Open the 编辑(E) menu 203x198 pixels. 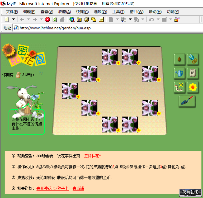(x=29, y=12)
